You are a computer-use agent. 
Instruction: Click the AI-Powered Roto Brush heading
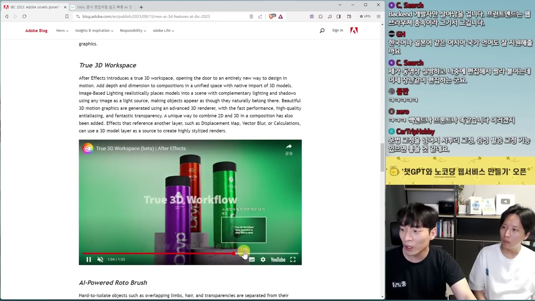113,283
